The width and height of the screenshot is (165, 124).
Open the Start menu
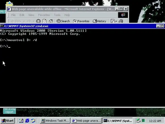click(7, 121)
